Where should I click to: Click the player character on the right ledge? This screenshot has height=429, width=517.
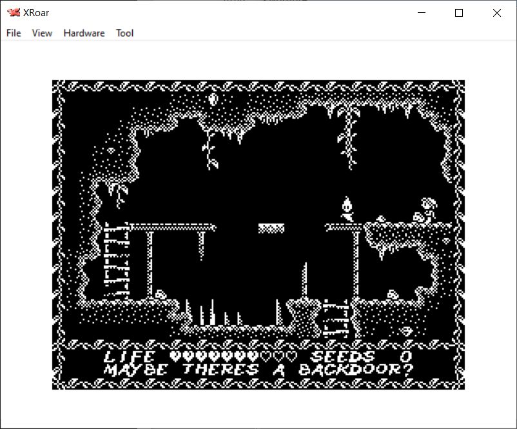[425, 210]
